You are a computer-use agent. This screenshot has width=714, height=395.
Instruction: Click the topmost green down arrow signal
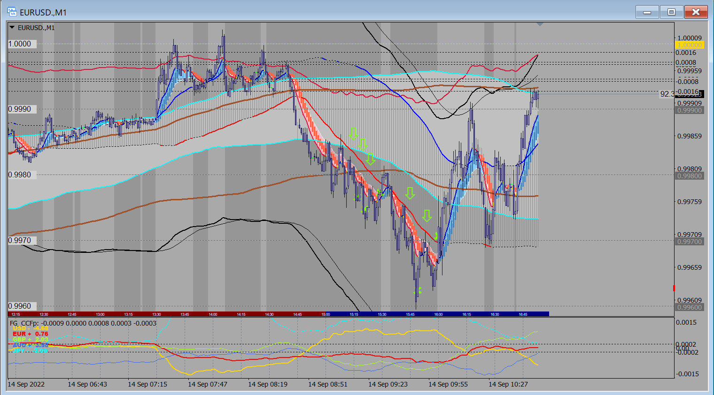pyautogui.click(x=353, y=133)
